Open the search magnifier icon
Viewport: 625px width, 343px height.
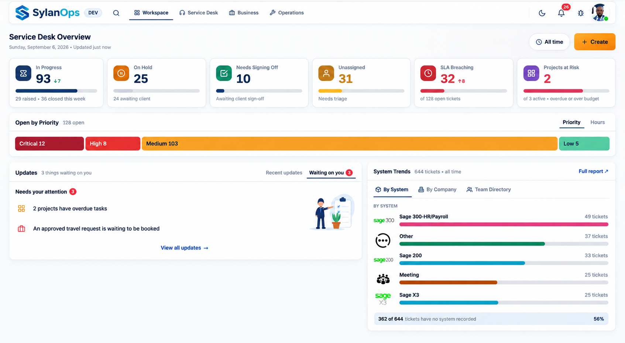point(116,13)
